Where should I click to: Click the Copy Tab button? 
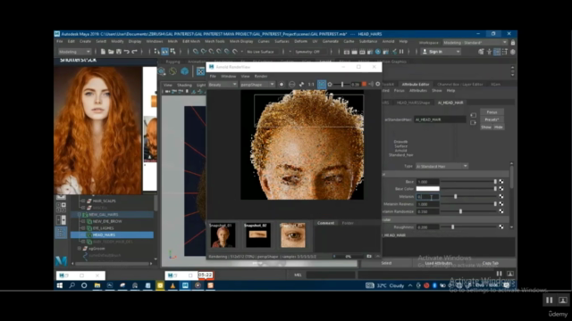coord(491,263)
